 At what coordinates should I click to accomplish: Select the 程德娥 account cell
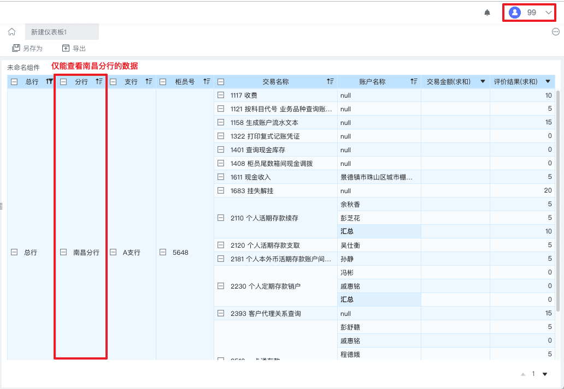pos(379,354)
